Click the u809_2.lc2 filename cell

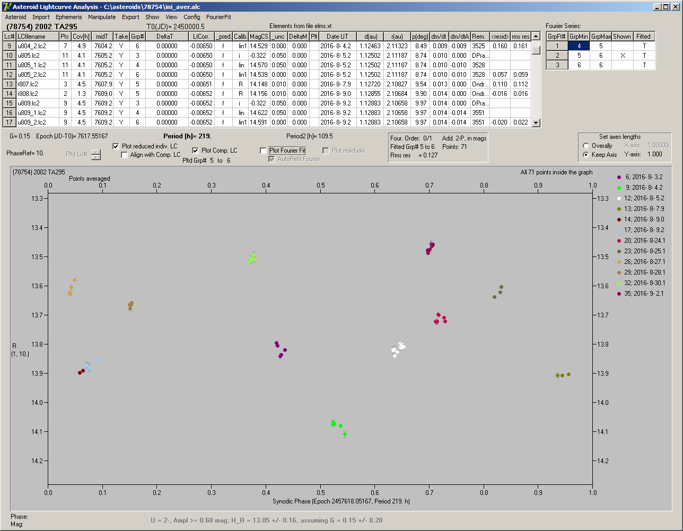(37, 122)
